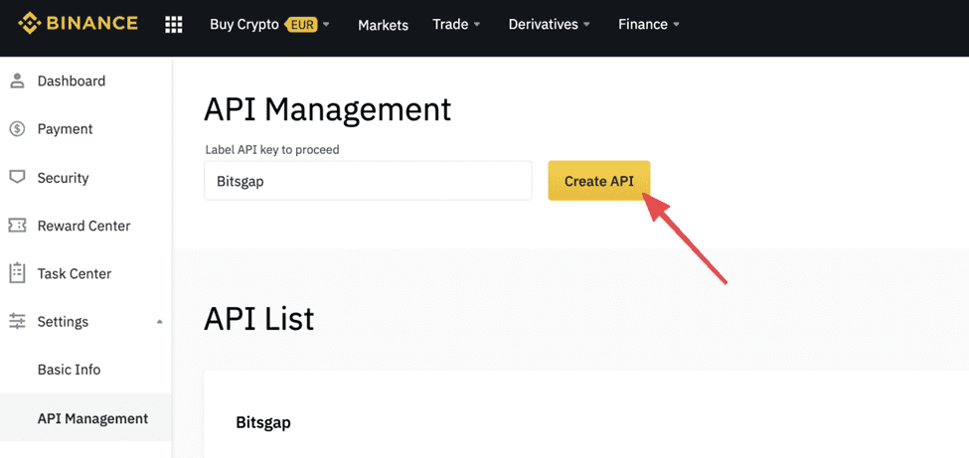Click the Binance logo

pos(78,24)
